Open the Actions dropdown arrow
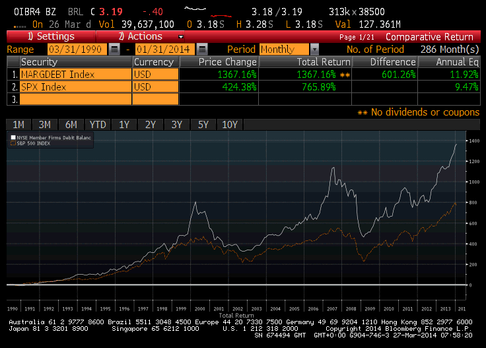The height and width of the screenshot is (348, 486). pos(181,37)
